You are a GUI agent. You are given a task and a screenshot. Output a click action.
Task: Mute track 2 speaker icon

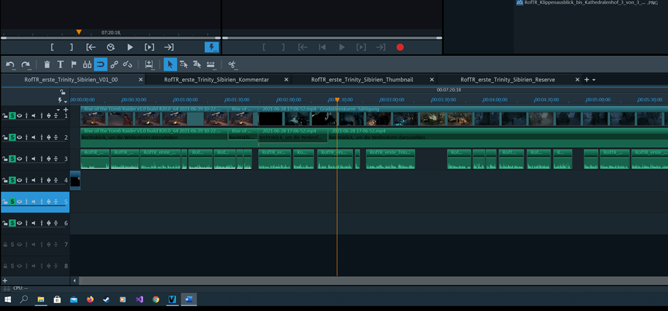click(x=33, y=137)
